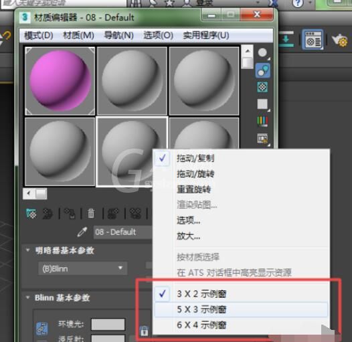
Task: Click the Render Setup icon in main toolbar
Action: click(313, 39)
